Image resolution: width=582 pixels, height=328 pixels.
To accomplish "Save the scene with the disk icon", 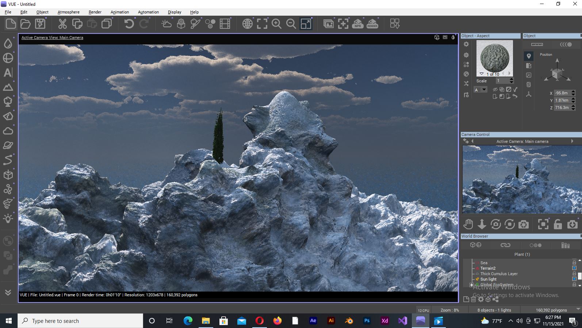I will (x=40, y=24).
